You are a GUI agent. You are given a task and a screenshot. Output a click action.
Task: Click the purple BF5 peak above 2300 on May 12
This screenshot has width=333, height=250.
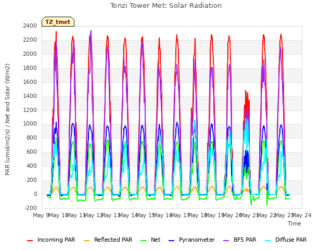[x=91, y=31]
